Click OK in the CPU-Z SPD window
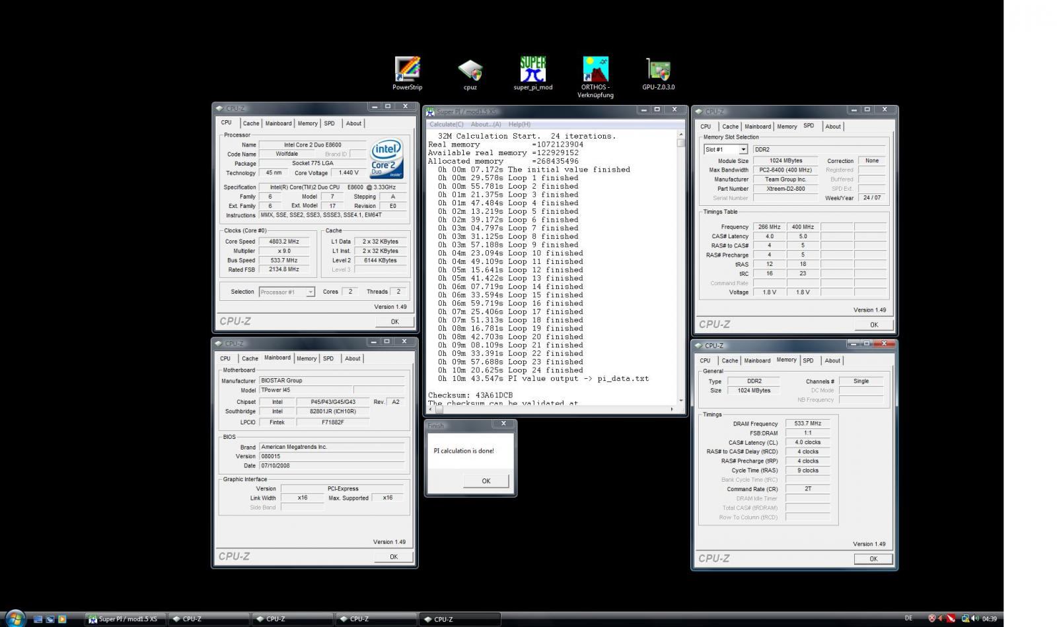Viewport: 1057px width, 627px height. tap(874, 325)
